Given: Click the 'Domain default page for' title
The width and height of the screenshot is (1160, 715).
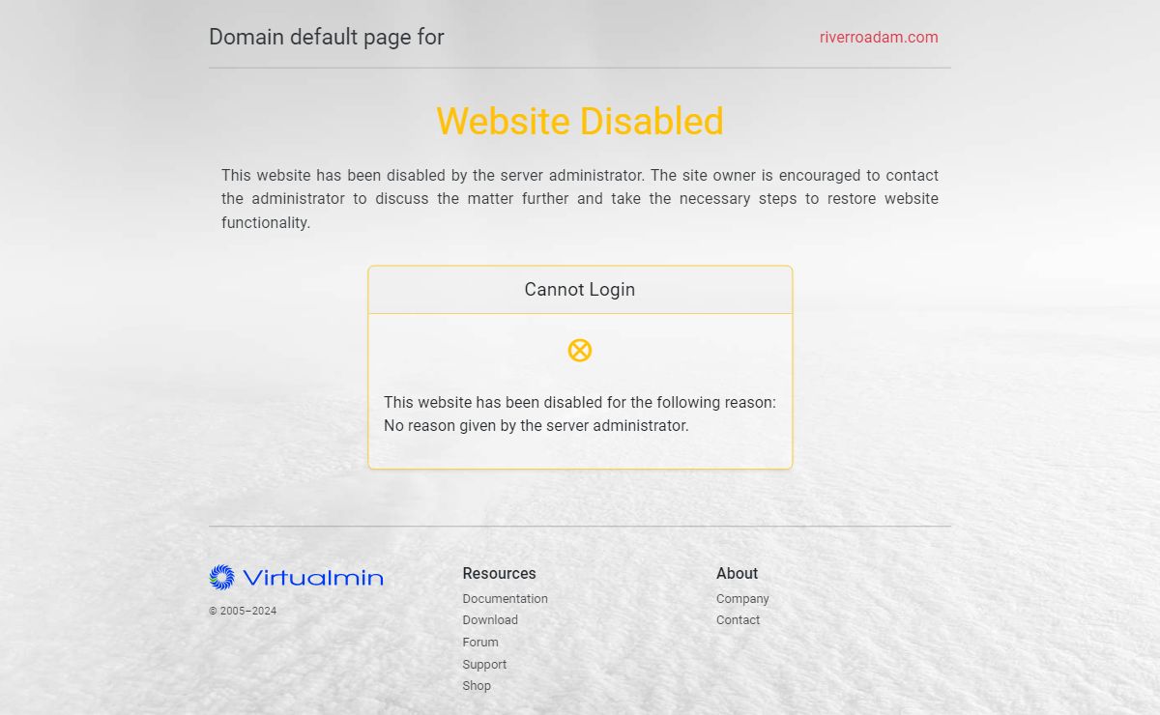Looking at the screenshot, I should tap(327, 37).
